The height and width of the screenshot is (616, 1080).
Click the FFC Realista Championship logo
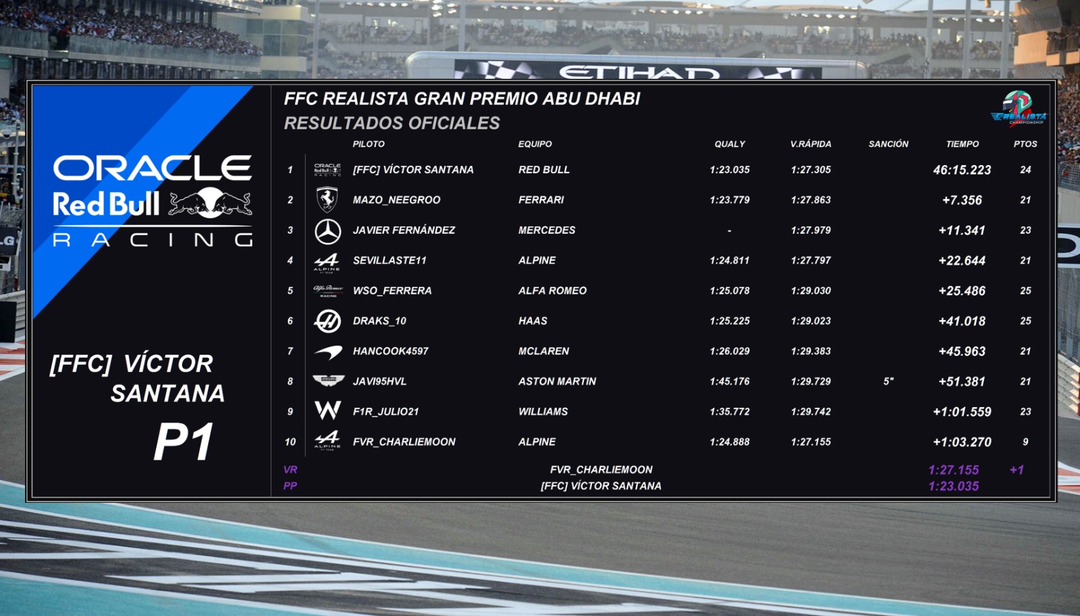click(x=1019, y=108)
